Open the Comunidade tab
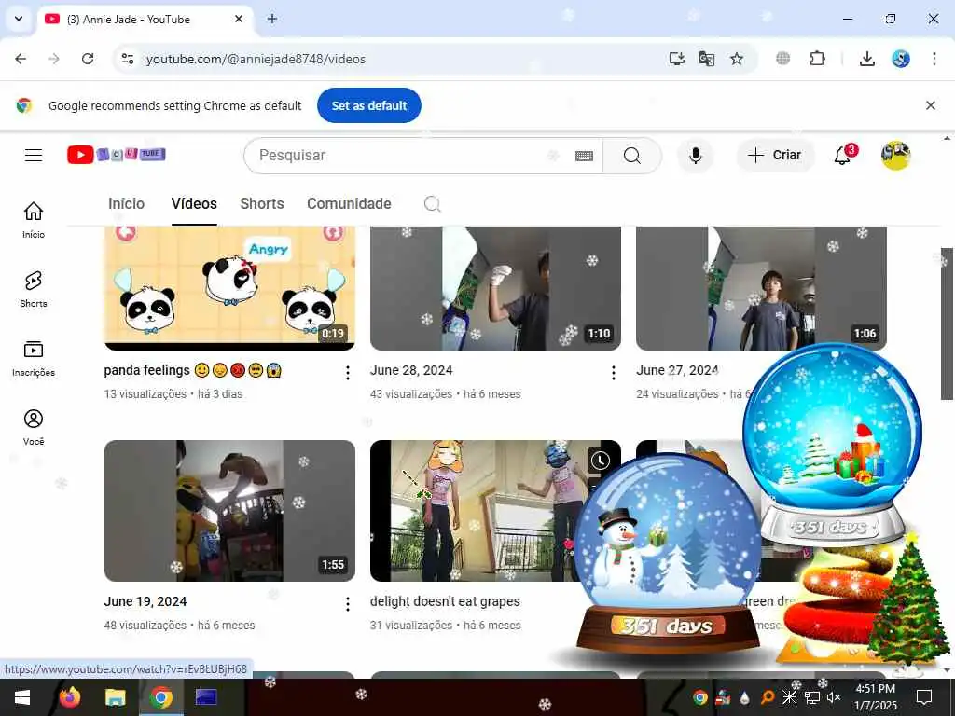 coord(349,204)
